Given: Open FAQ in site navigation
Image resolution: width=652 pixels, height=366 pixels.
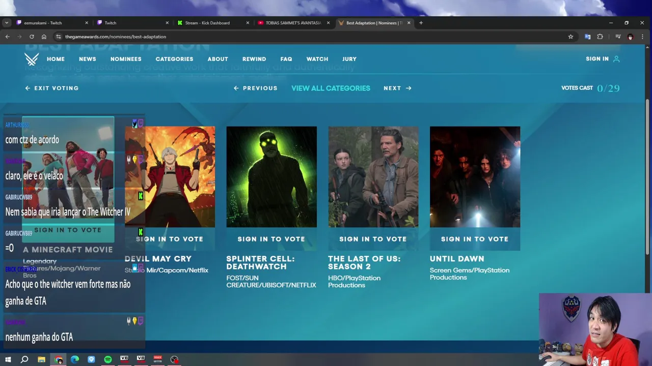Looking at the screenshot, I should click(286, 59).
